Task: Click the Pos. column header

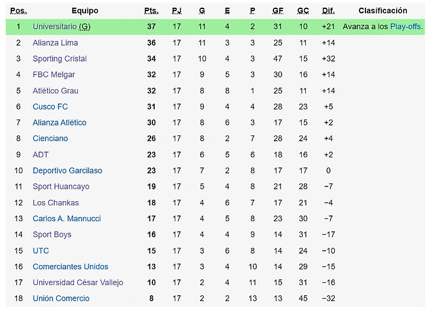Action: pos(18,11)
